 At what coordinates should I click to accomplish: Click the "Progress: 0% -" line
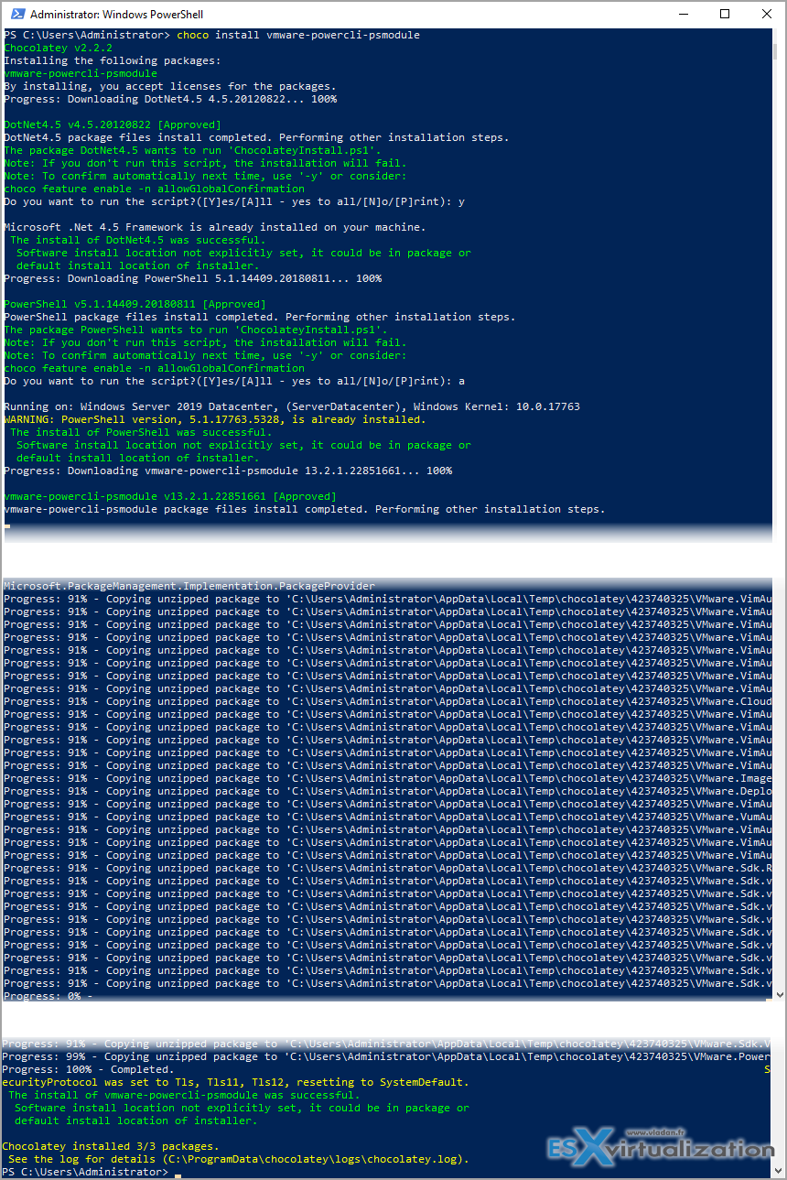tap(49, 996)
